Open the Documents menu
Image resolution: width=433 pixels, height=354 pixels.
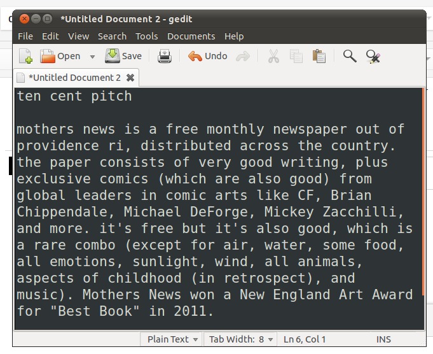coord(191,36)
